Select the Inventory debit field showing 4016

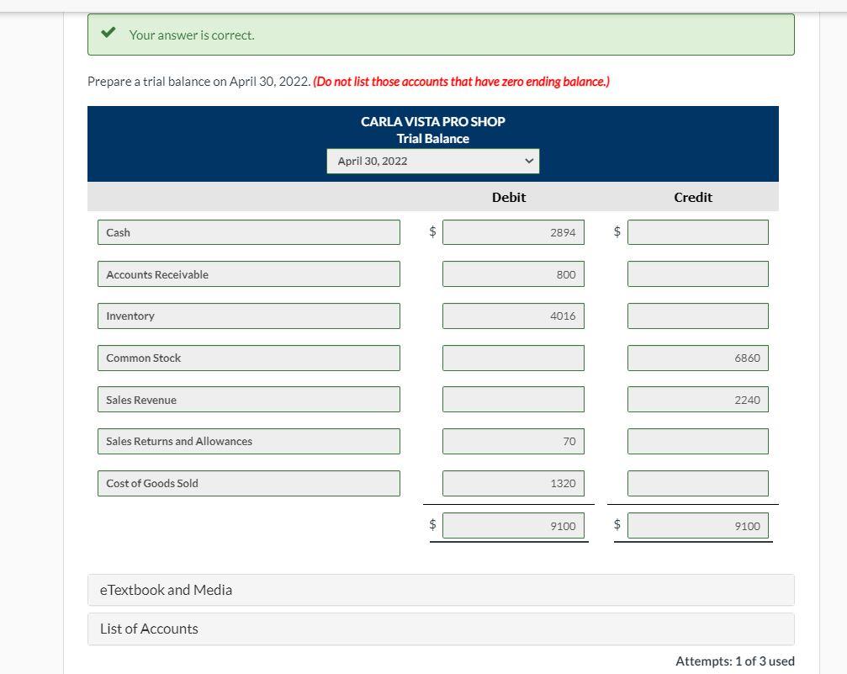click(513, 316)
